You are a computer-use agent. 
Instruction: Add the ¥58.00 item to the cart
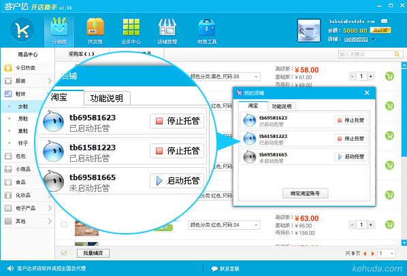(389, 76)
